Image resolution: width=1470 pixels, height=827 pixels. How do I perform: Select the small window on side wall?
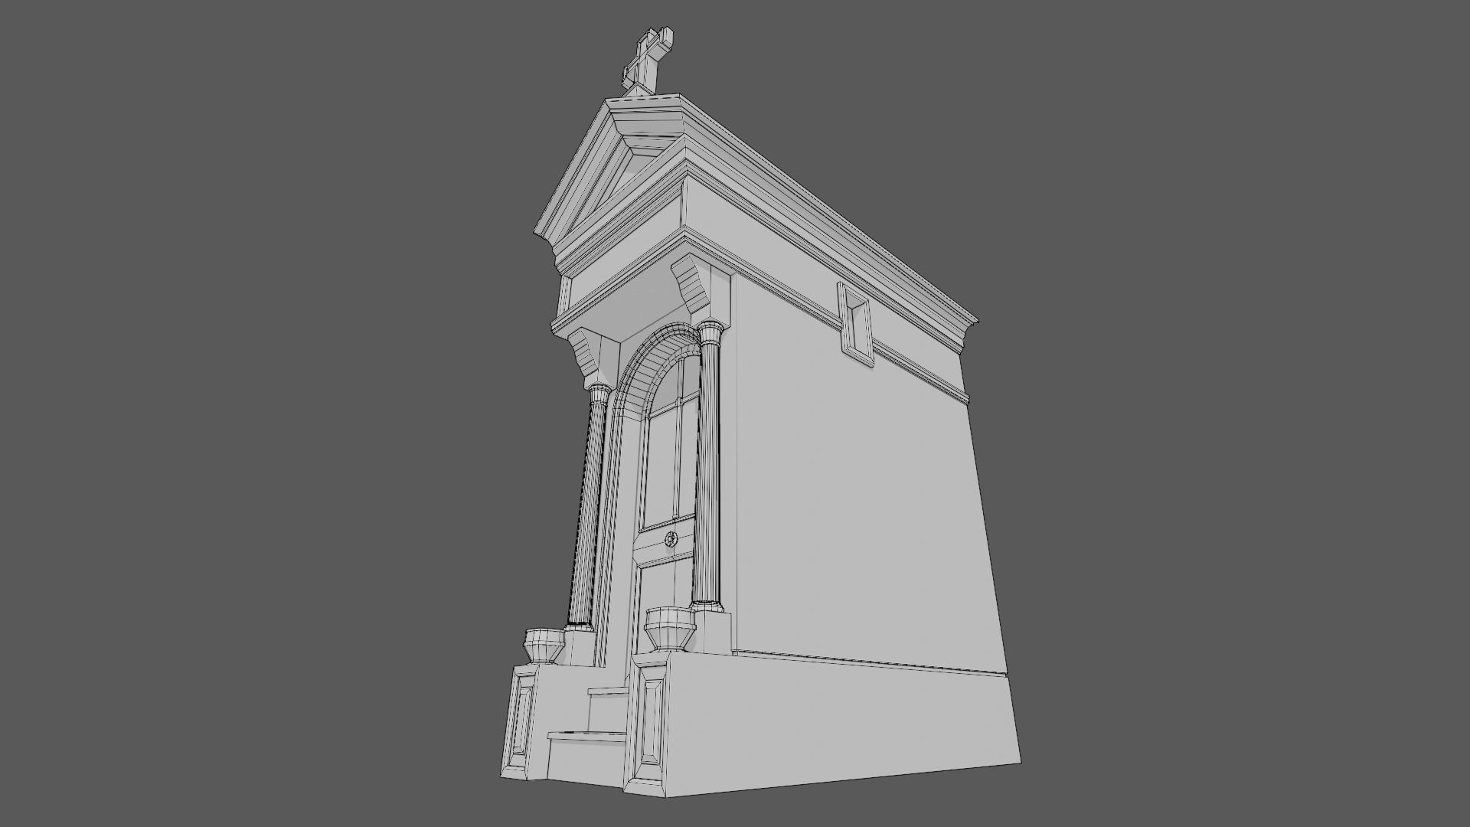click(x=855, y=325)
